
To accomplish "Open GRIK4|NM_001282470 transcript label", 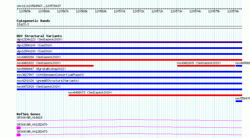I will (32, 125).
